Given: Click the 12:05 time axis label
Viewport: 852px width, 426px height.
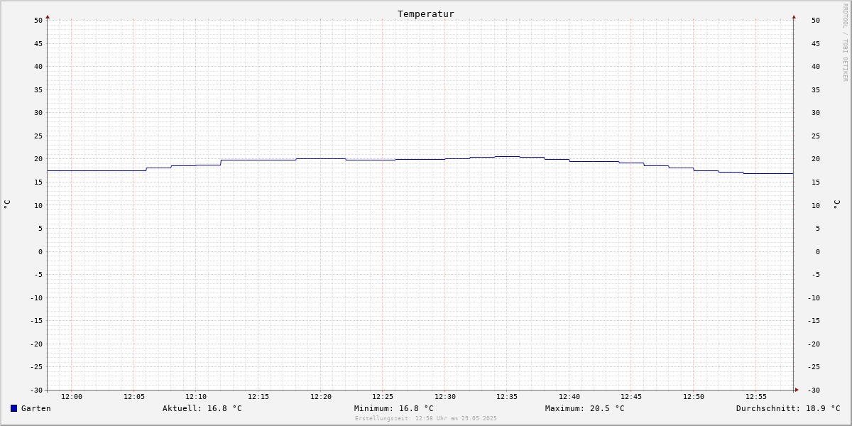Looking at the screenshot, I should [134, 397].
